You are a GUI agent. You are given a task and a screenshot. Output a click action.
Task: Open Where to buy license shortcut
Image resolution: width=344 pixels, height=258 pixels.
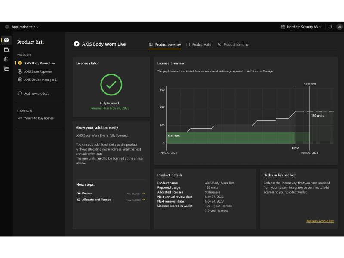(39, 118)
